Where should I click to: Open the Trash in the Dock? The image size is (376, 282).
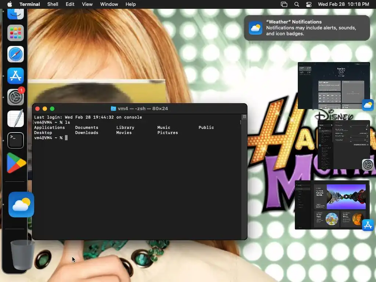tap(22, 255)
